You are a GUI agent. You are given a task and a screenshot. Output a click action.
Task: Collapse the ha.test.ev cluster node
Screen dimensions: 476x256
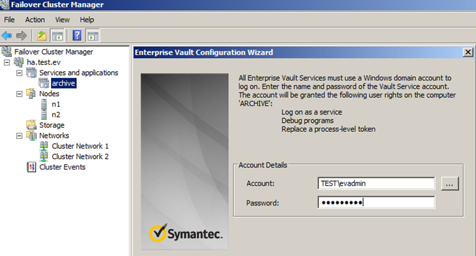point(7,62)
